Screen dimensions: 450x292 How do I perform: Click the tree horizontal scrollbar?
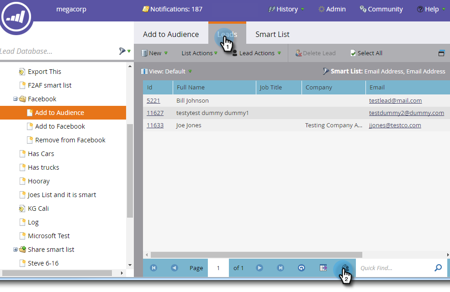57,273
